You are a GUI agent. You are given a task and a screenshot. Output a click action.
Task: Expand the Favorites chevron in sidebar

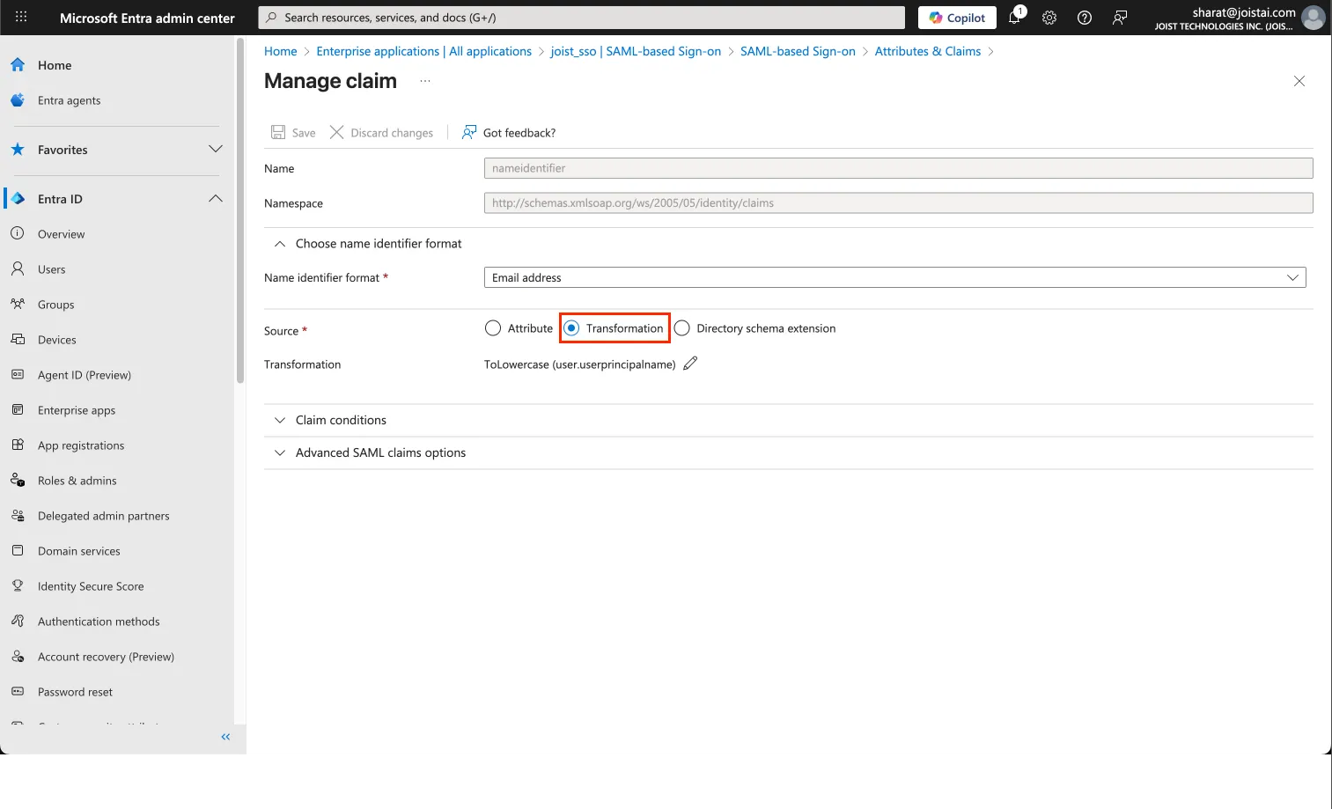coord(216,149)
